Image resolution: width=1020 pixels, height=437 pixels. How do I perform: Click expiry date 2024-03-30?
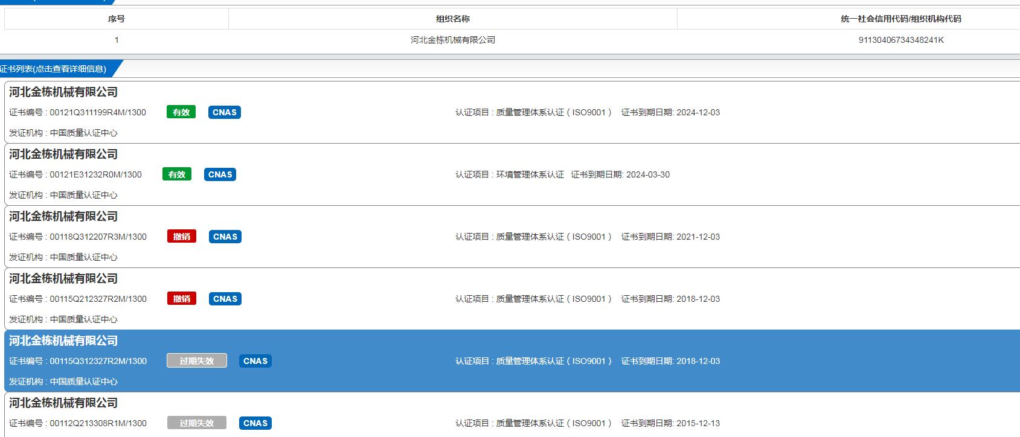coord(648,174)
